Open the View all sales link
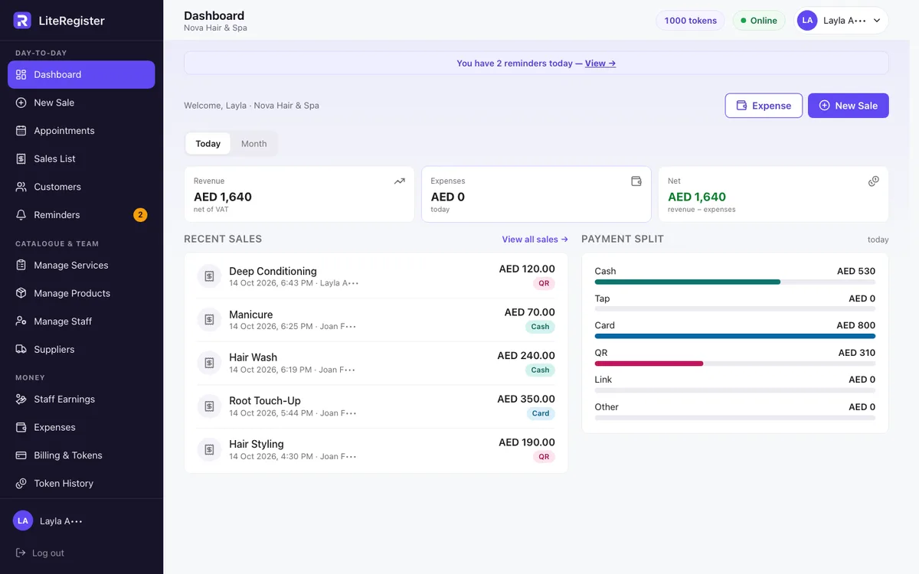The width and height of the screenshot is (919, 574). click(x=535, y=240)
